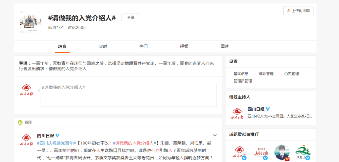Select the 图片 tab
This screenshot has width=339, height=162.
pyautogui.click(x=224, y=46)
